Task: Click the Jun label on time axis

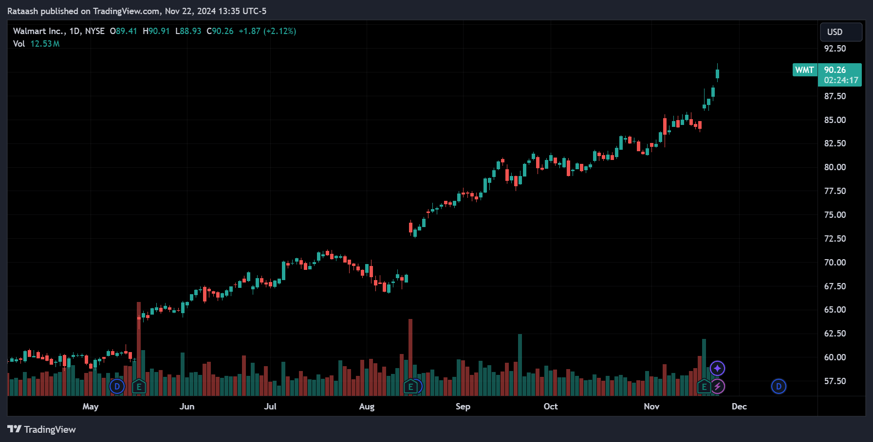Action: pyautogui.click(x=187, y=407)
